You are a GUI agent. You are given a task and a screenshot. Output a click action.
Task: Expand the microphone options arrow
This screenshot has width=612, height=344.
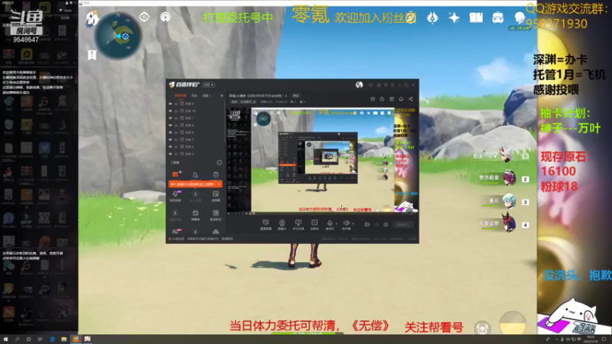click(336, 223)
